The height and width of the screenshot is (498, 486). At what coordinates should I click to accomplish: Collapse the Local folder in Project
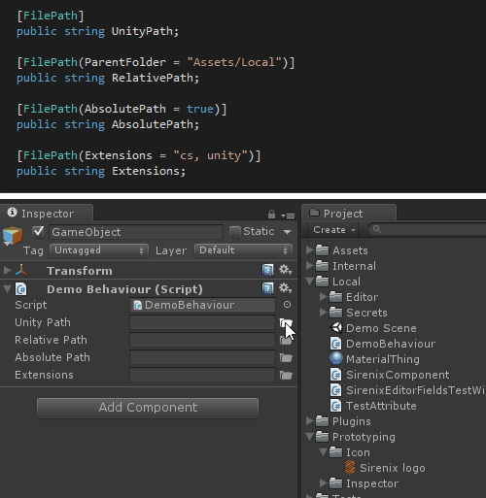310,281
